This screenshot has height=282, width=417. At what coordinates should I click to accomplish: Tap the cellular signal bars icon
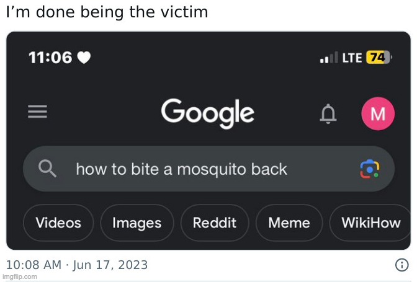point(328,58)
